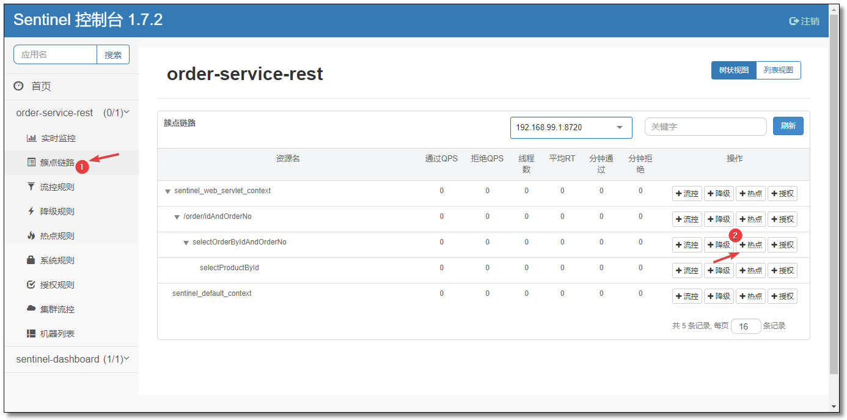Viewport: 847px width, 420px height.
Task: Add 流控 rule for selectProductById
Action: (687, 271)
